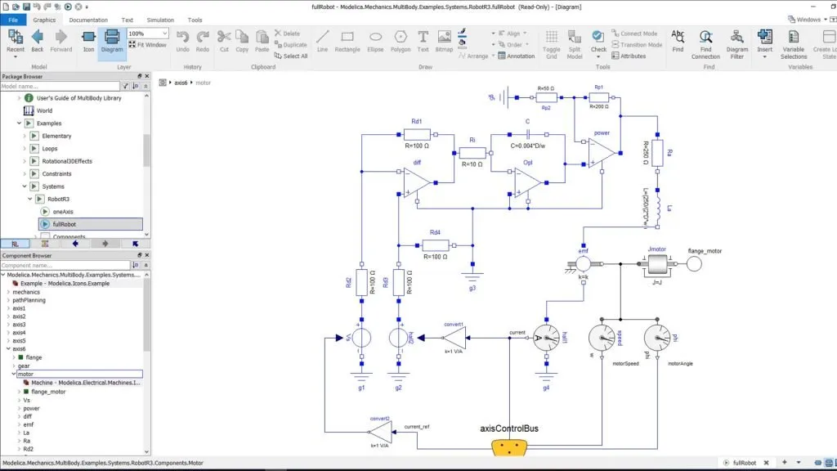The height and width of the screenshot is (471, 837).
Task: Open the Simulation ribbon tab
Action: (x=160, y=20)
